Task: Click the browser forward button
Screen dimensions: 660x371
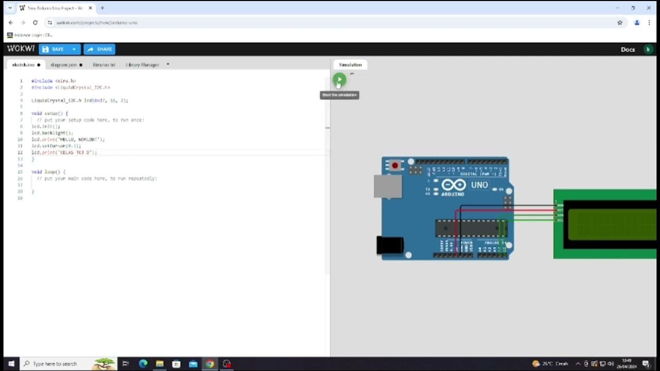Action: pos(23,23)
